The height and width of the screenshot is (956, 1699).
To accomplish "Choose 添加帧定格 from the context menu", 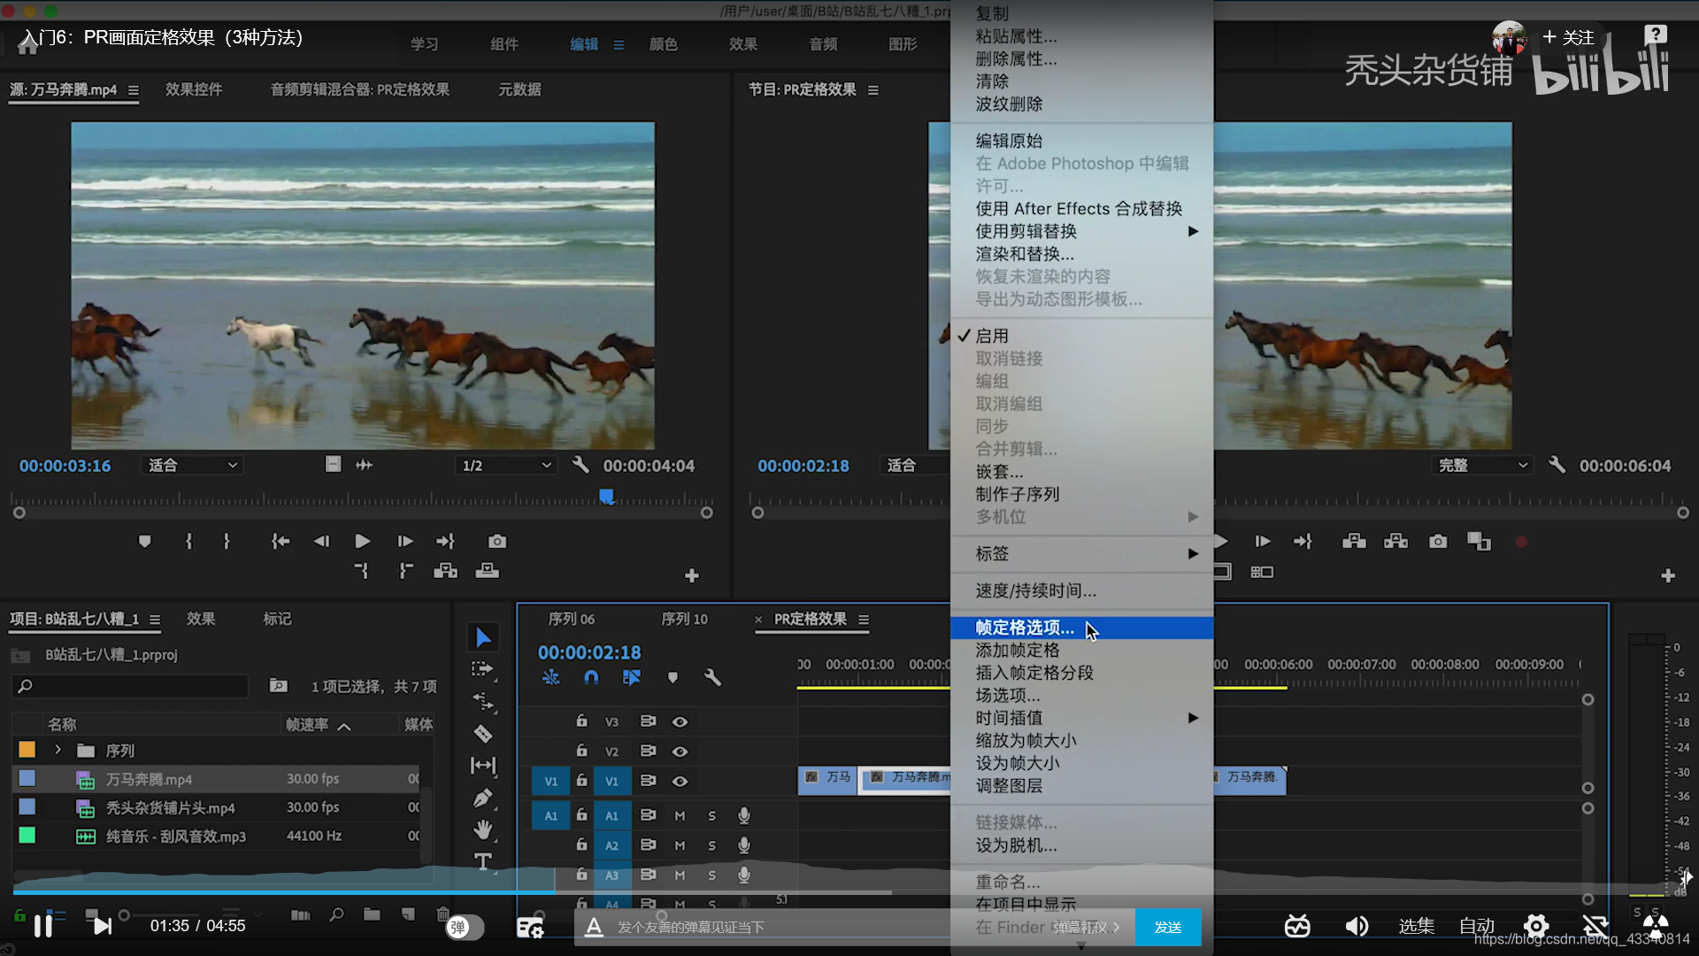I will tap(1018, 650).
